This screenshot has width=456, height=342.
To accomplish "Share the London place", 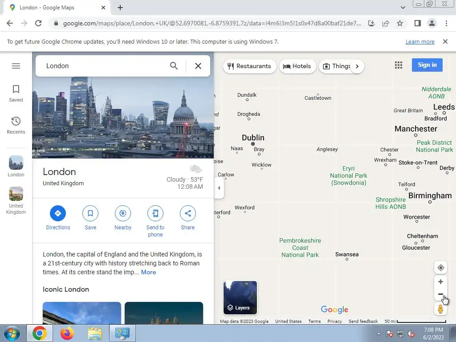I will [x=188, y=218].
